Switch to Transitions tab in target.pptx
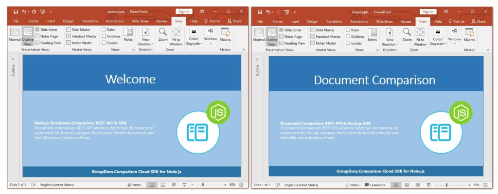498x194 pixels. (334, 21)
